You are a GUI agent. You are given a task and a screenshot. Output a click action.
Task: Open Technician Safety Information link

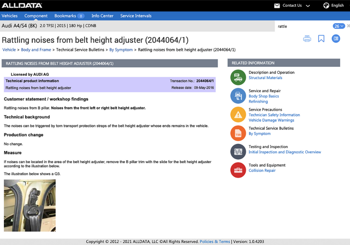(274, 115)
